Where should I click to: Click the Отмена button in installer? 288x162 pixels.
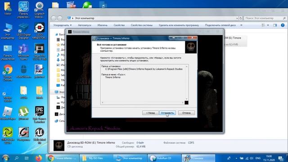[x=186, y=113]
